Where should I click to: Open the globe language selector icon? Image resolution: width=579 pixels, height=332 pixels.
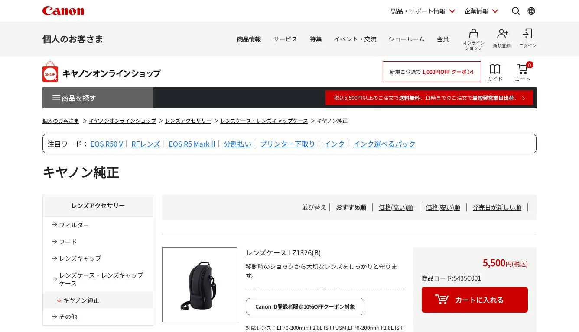(x=531, y=11)
